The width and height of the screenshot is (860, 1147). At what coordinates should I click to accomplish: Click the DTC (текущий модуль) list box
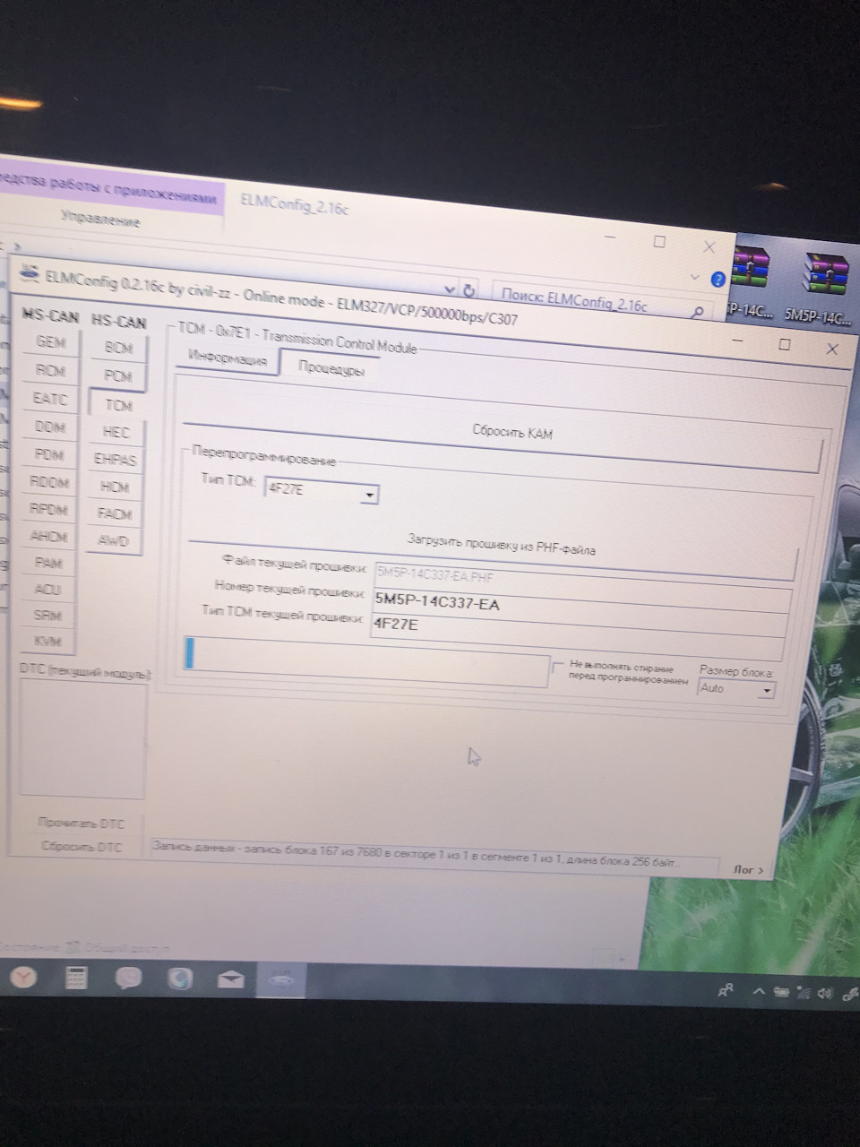pos(83,738)
